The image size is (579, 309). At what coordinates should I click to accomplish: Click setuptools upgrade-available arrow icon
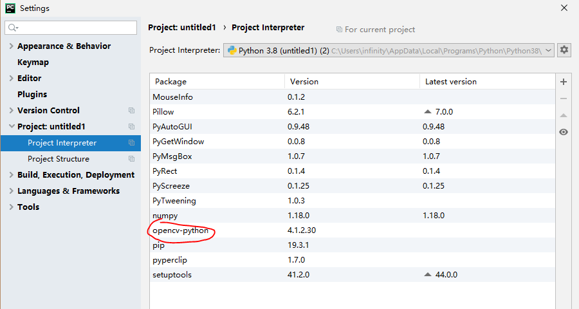point(428,274)
